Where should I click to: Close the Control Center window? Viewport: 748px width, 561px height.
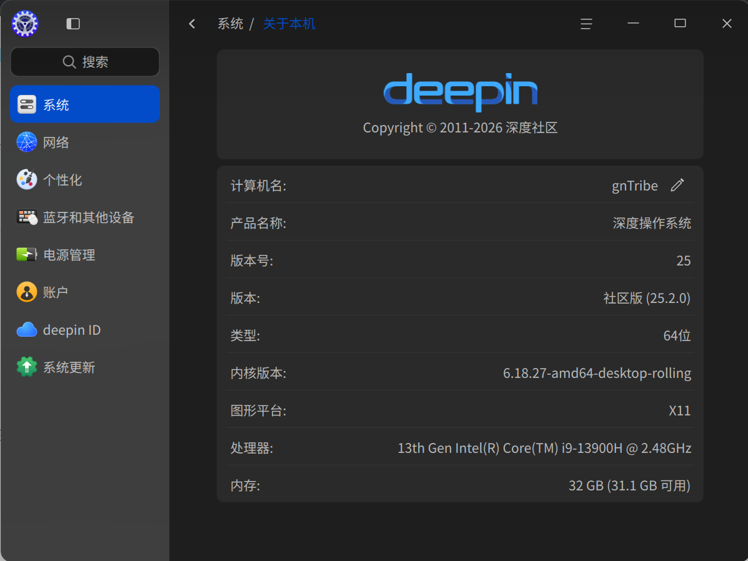coord(727,23)
